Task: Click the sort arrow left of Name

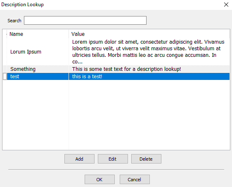Action: click(x=6, y=34)
